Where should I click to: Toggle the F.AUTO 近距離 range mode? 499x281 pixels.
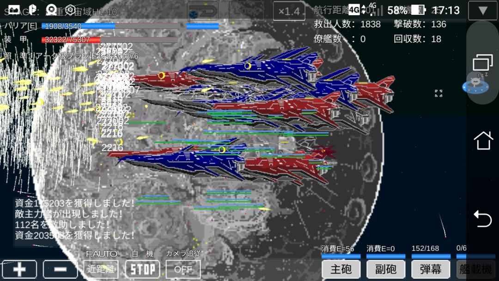point(101,269)
